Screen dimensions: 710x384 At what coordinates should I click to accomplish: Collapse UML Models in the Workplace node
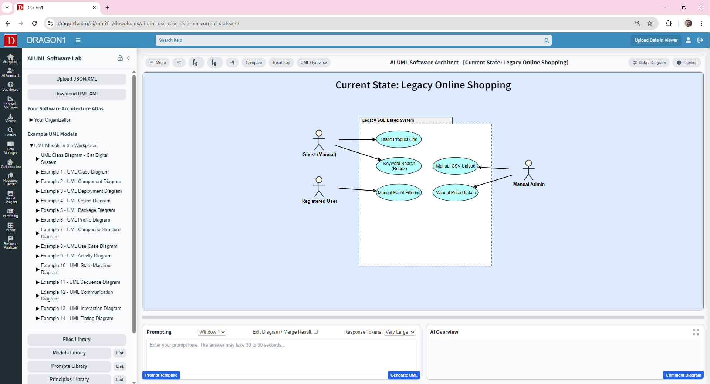click(31, 146)
